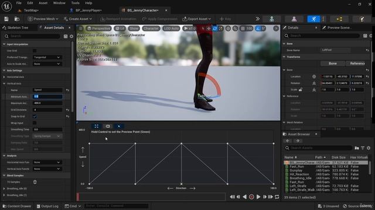This screenshot has height=210, width=375.
Task: Open Asset Details property matrix grid icon
Action: (x=66, y=36)
